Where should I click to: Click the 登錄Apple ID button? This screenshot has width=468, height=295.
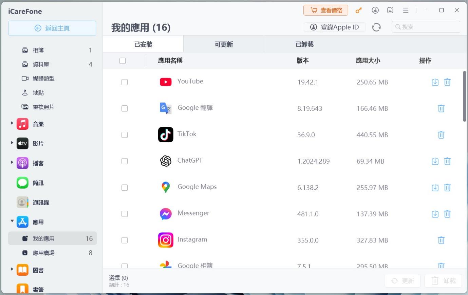pos(335,27)
